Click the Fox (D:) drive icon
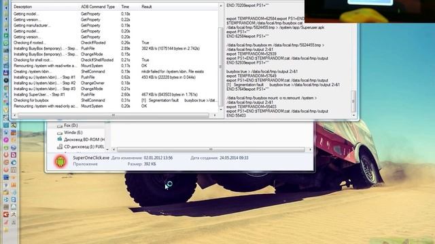This screenshot has height=244, width=435. (60, 125)
